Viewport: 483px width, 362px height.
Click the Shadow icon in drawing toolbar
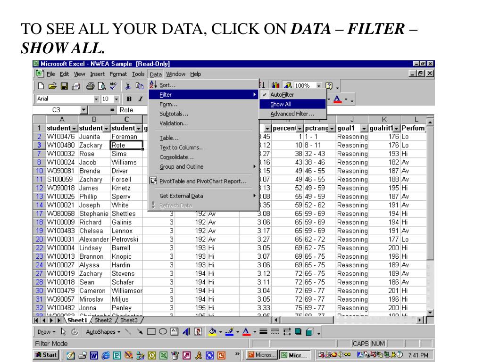tap(298, 331)
